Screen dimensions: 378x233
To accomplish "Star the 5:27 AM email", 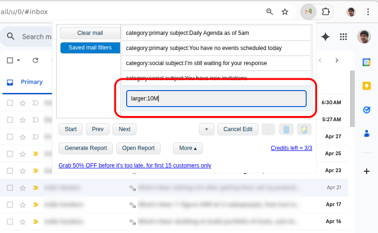I will 23,120.
